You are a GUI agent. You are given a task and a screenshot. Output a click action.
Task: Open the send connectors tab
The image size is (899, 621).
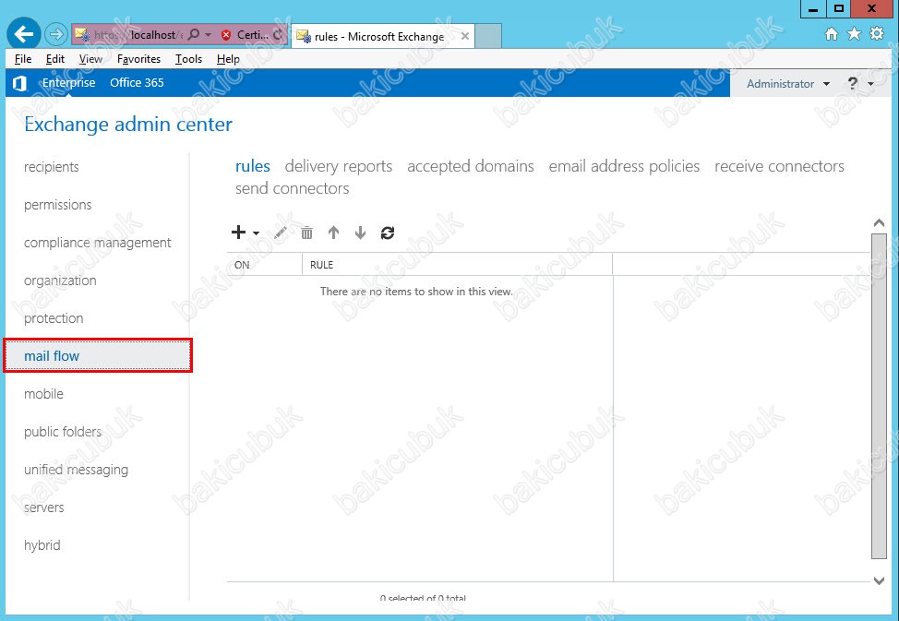pyautogui.click(x=293, y=188)
